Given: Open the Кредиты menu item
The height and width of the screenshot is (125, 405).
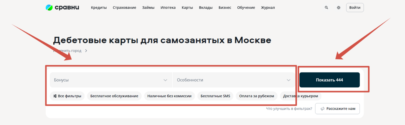Looking at the screenshot, I should point(99,8).
